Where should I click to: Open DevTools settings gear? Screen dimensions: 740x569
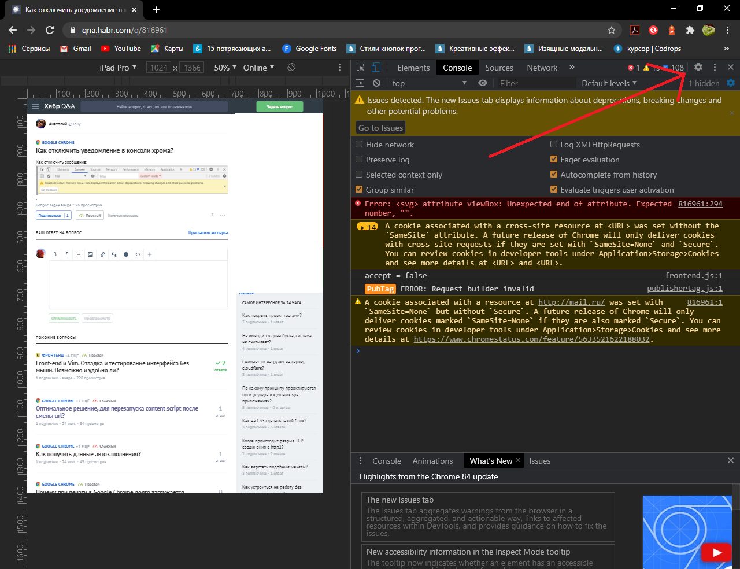click(698, 68)
